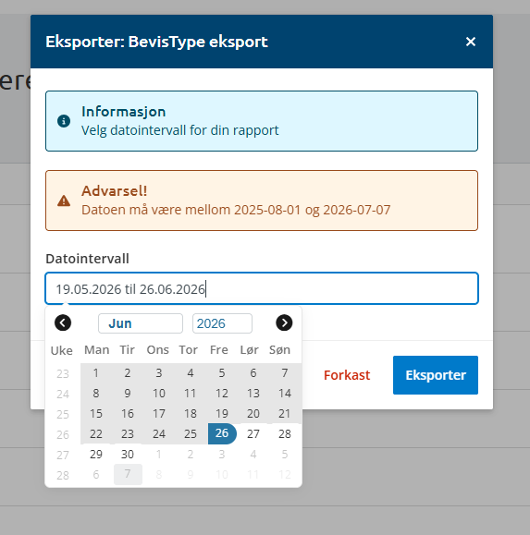Select 19 June on Friday column
The height and width of the screenshot is (535, 530).
coord(222,414)
